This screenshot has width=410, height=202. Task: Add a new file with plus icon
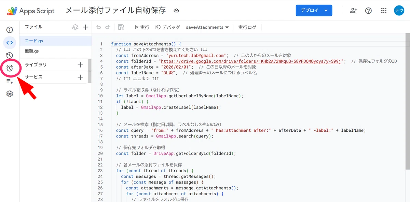[x=85, y=27]
